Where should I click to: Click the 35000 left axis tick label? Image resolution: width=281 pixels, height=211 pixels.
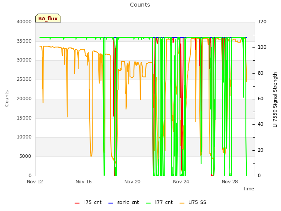click(24, 41)
